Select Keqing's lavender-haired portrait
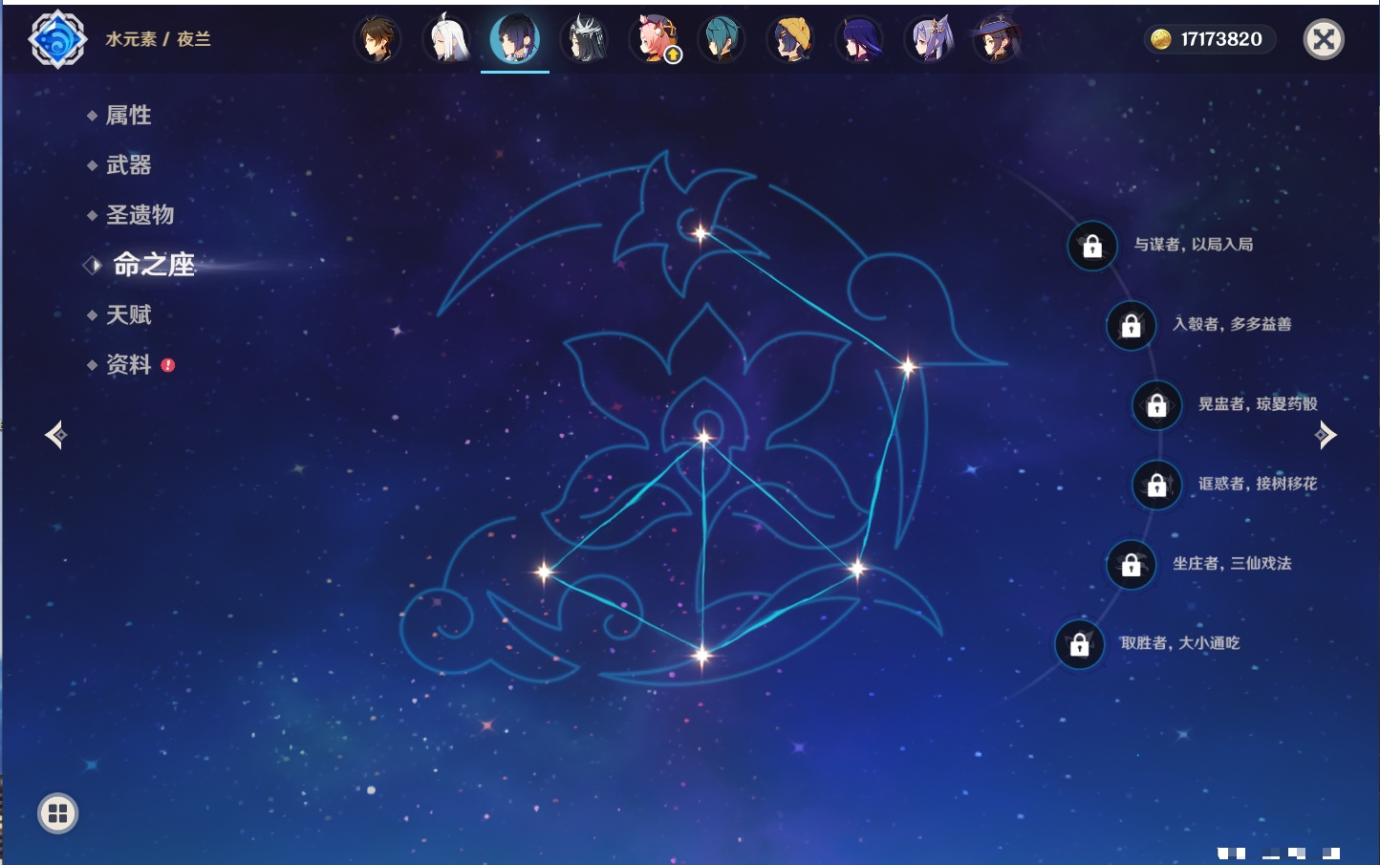This screenshot has height=865, width=1380. pyautogui.click(x=928, y=40)
